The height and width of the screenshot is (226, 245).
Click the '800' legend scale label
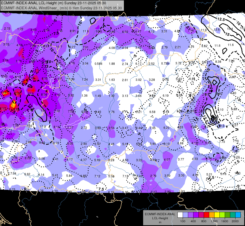pos(204,221)
